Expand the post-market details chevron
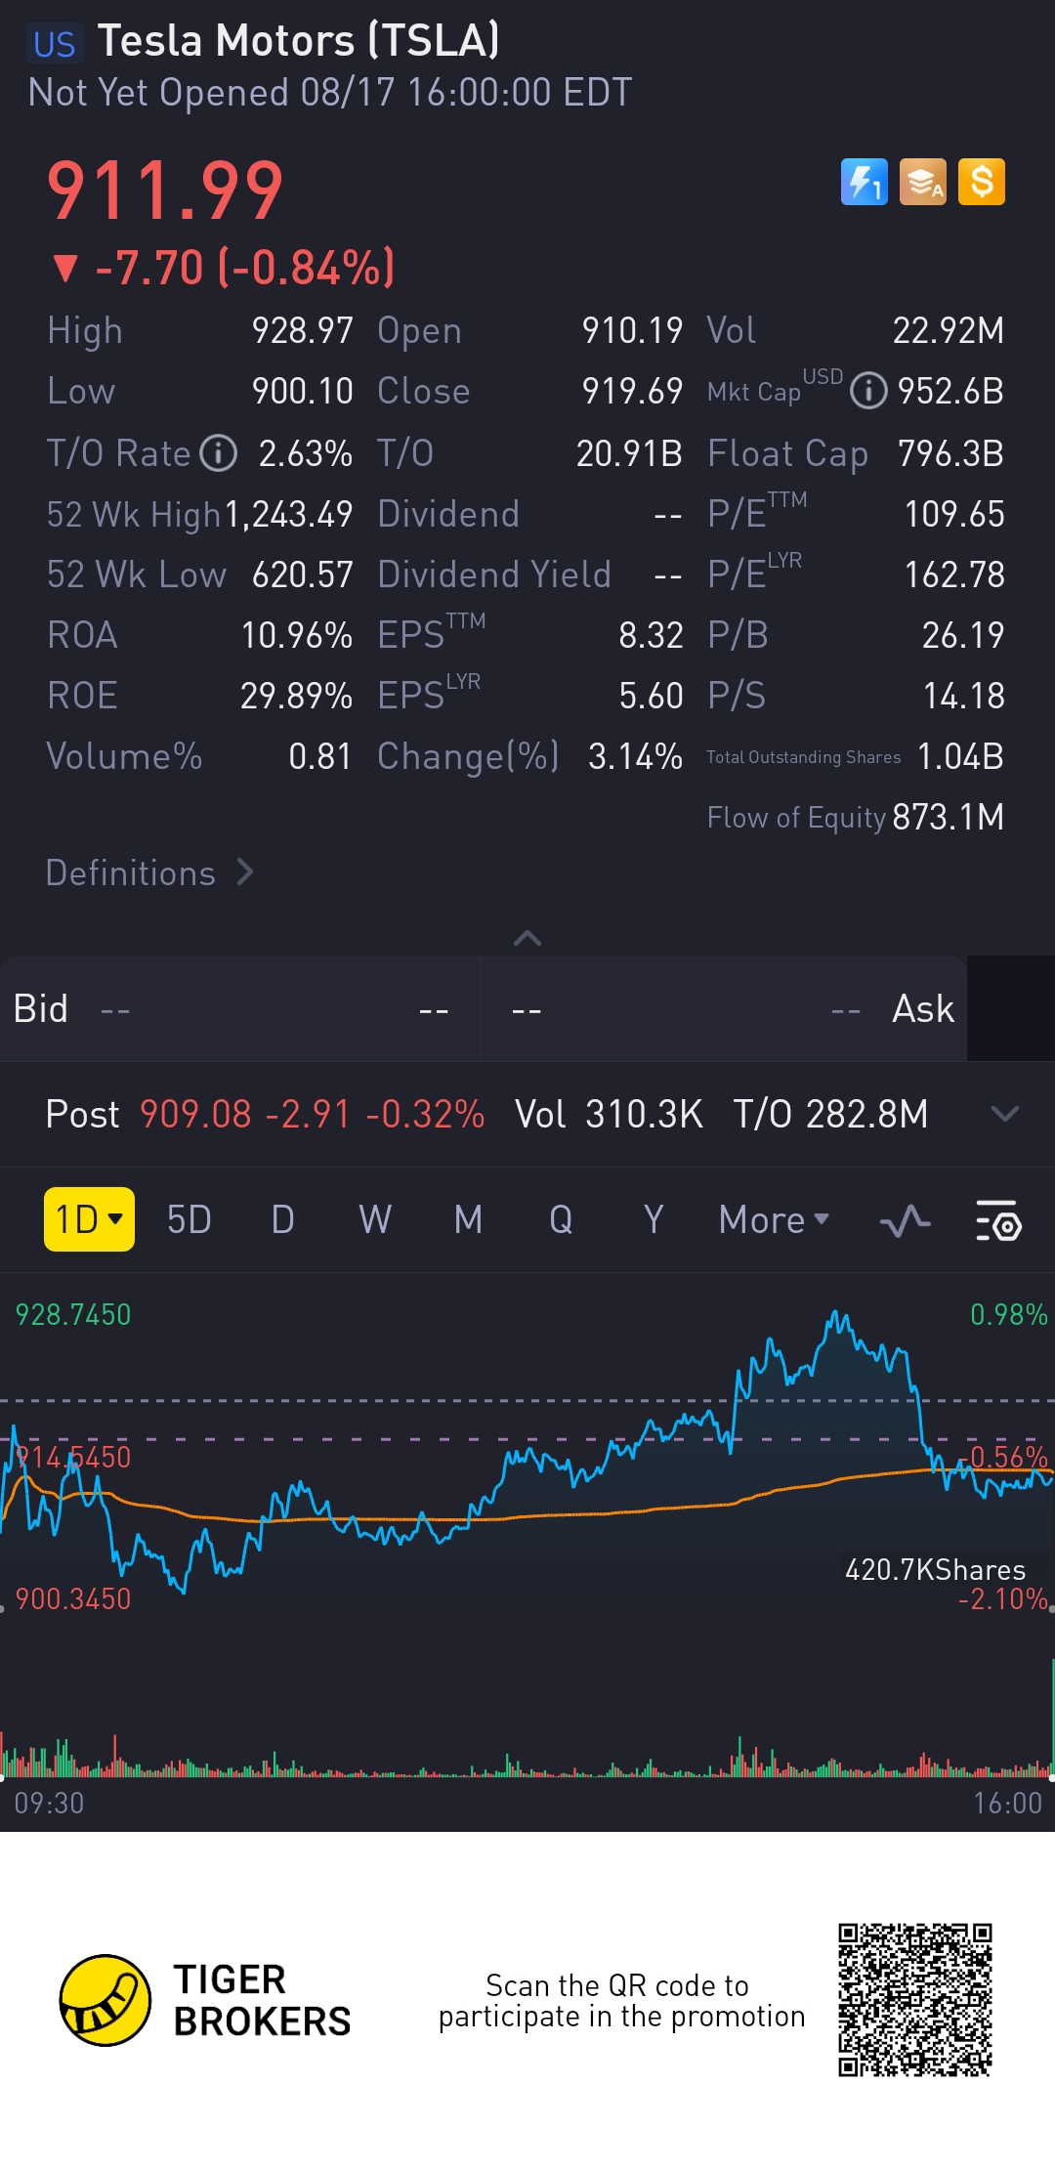The image size is (1055, 2169). tap(1005, 1114)
